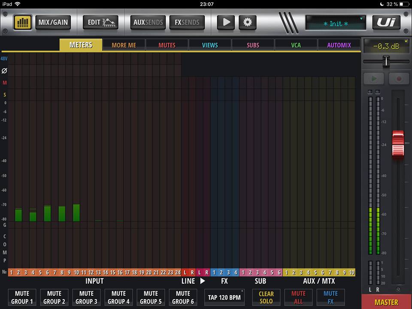Expand the MASTER channel menu
412x309 pixels.
coord(386,302)
